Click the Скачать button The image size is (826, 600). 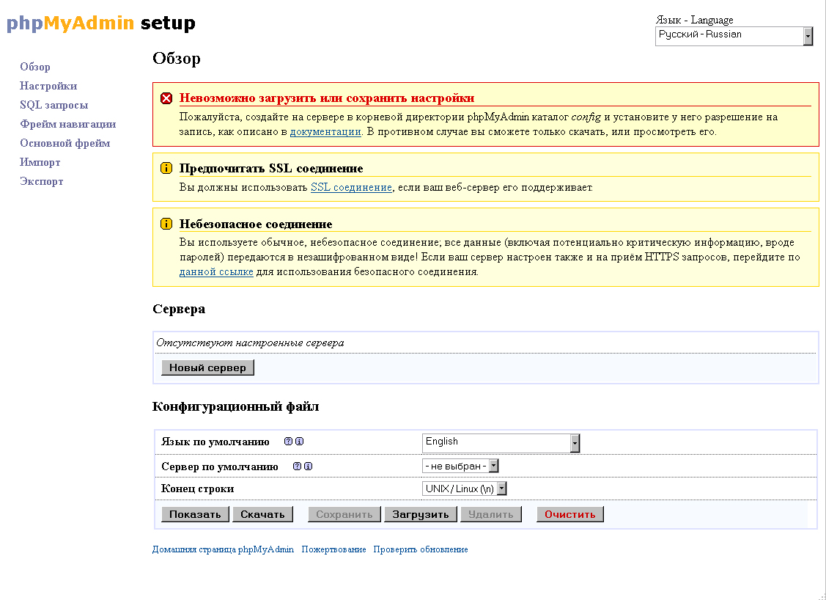(262, 514)
